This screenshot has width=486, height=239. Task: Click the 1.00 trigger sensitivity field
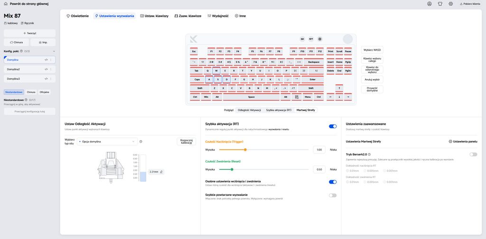coord(319,150)
